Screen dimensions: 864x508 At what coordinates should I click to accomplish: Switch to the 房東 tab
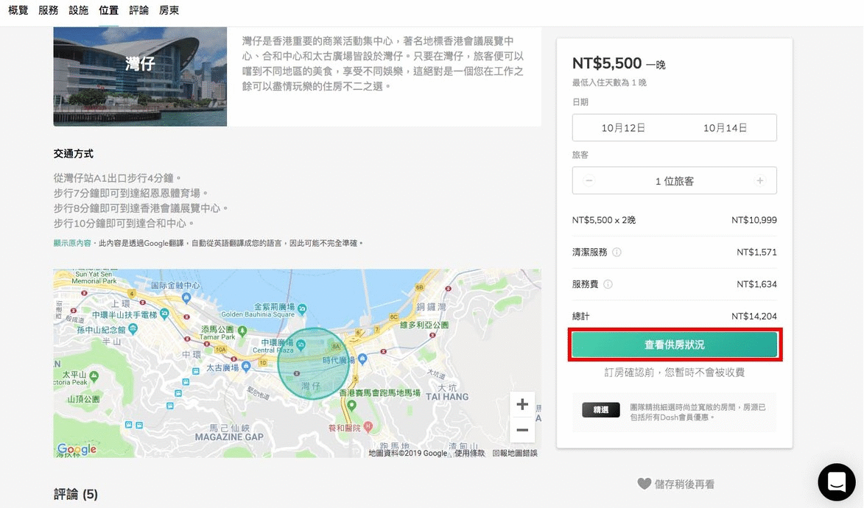click(169, 10)
